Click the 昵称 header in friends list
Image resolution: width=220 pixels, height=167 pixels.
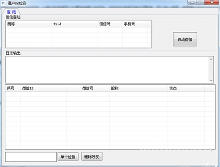139,89
